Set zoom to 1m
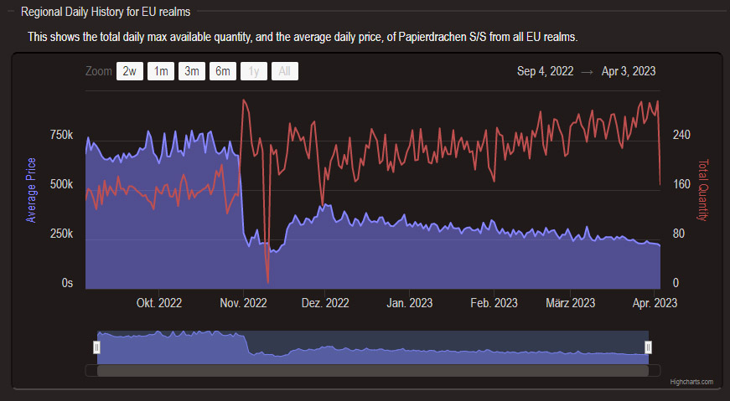This screenshot has height=401, width=730. click(x=160, y=72)
